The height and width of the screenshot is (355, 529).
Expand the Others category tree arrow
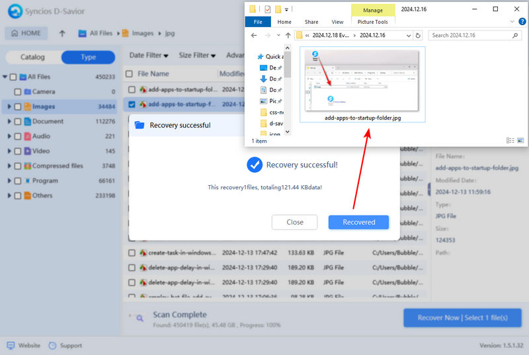tap(9, 196)
